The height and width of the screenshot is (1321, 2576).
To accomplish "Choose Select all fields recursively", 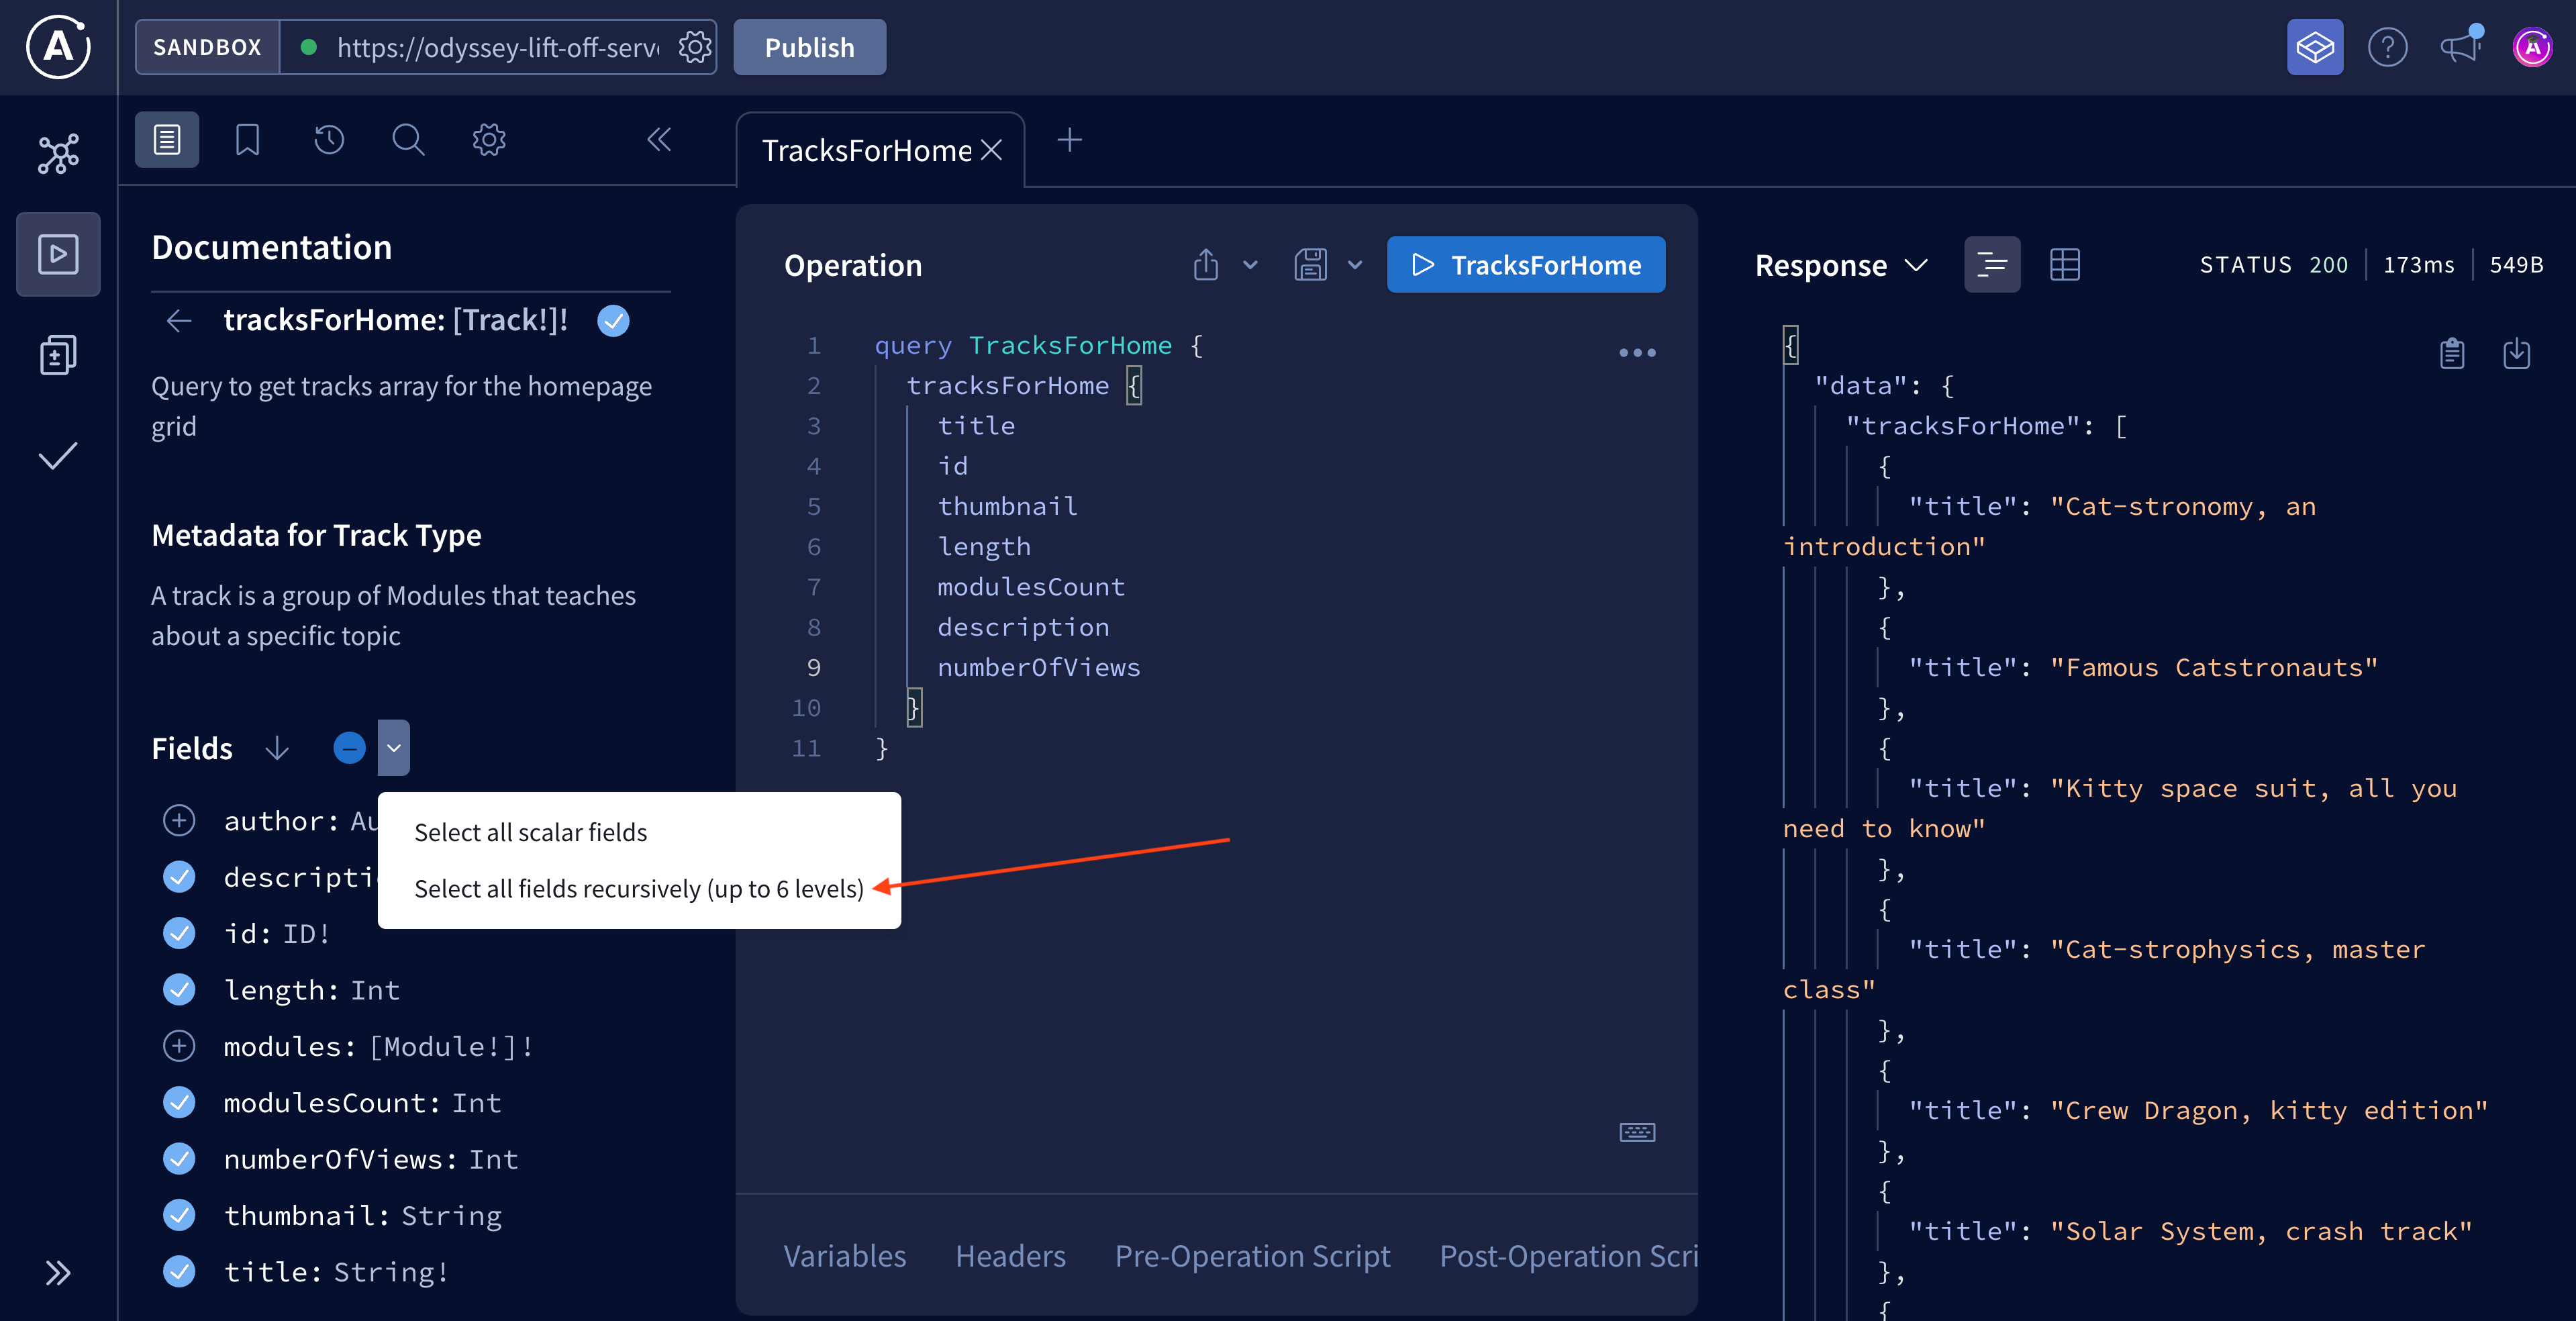I will (x=640, y=888).
